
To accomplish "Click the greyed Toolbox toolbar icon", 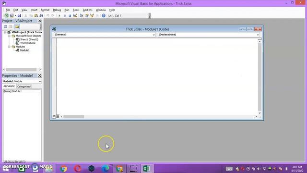I will point(97,15).
